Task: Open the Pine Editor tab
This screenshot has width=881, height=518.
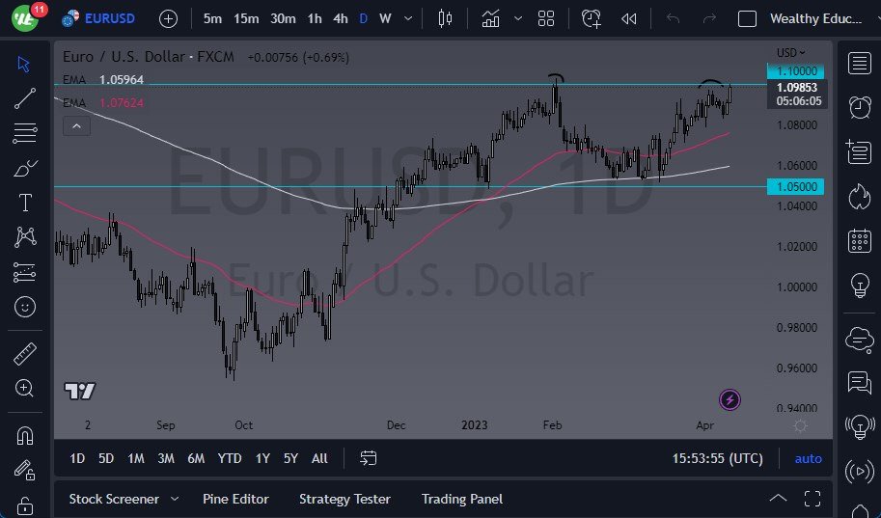Action: click(235, 499)
